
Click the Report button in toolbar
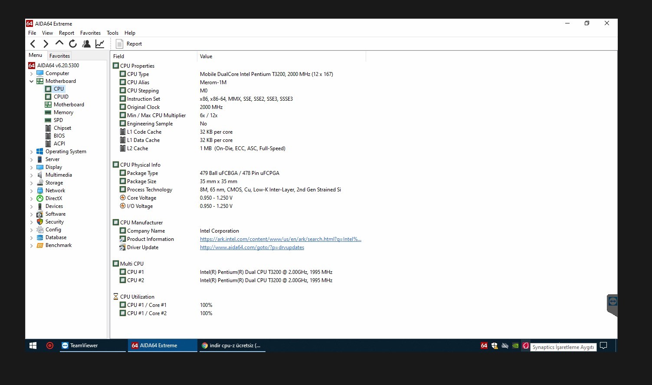click(129, 44)
